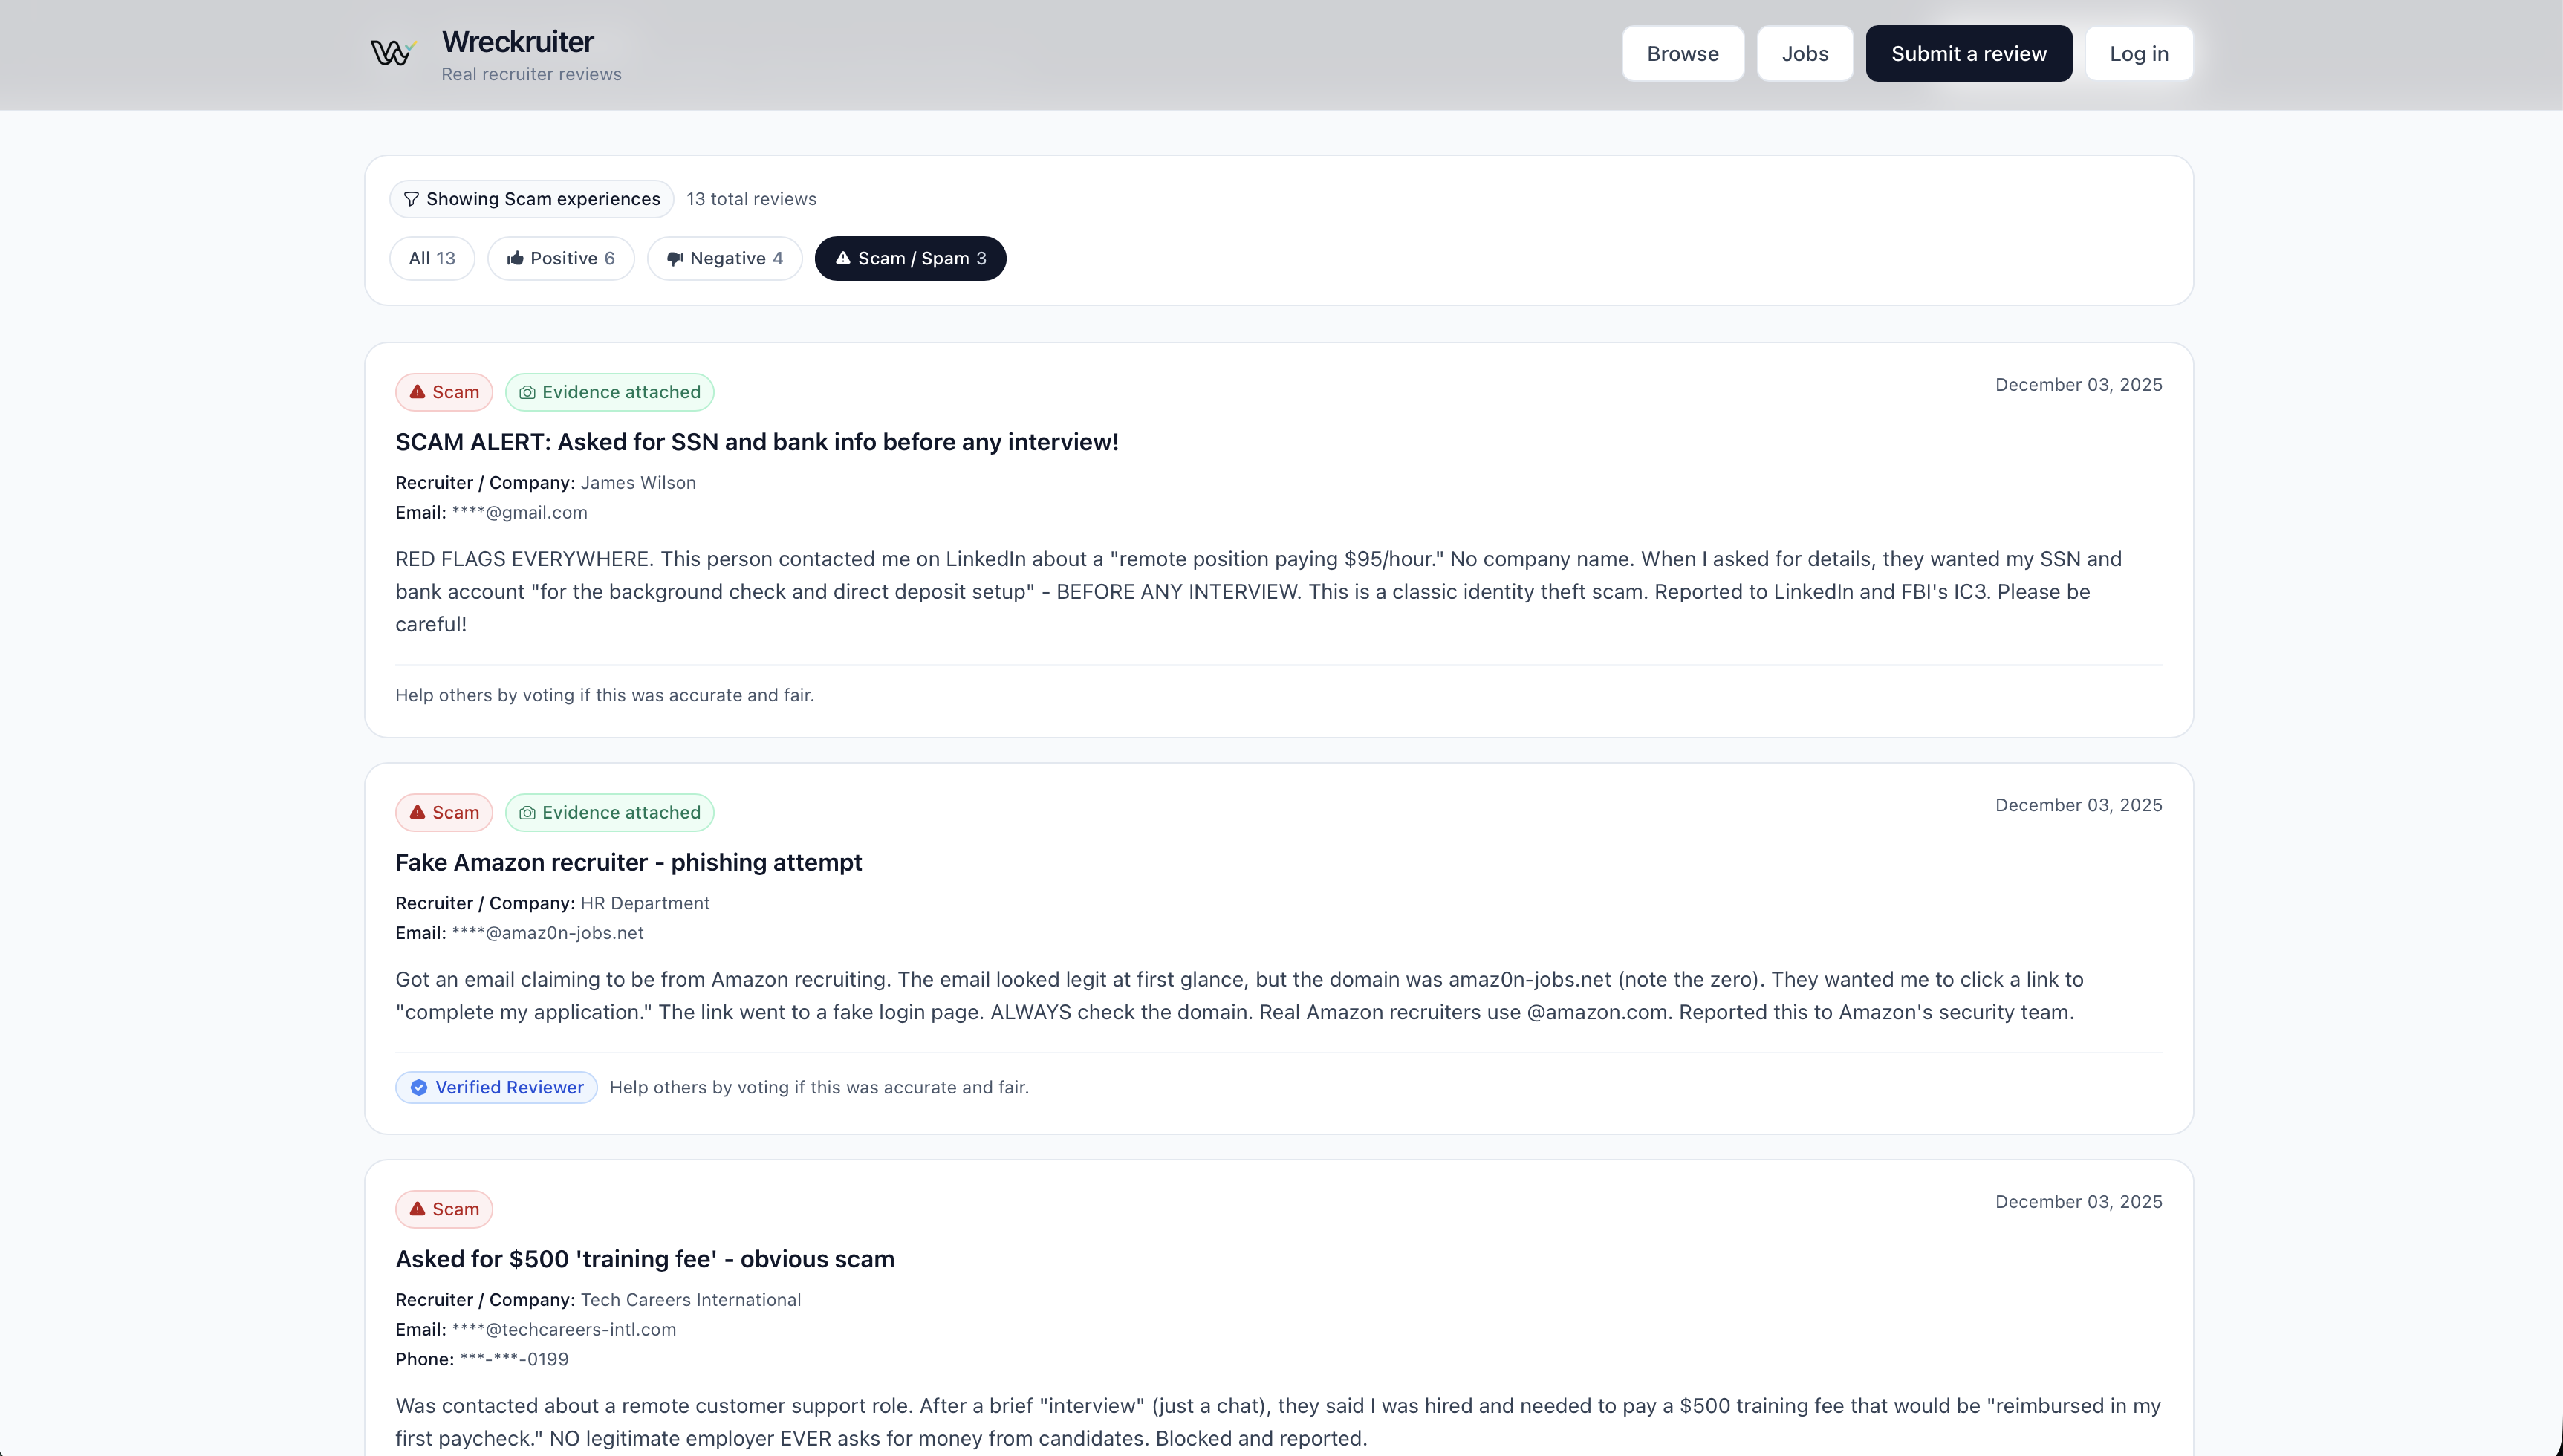Open Fake Amazon recruiter phishing review
The image size is (2563, 1456).
click(628, 862)
